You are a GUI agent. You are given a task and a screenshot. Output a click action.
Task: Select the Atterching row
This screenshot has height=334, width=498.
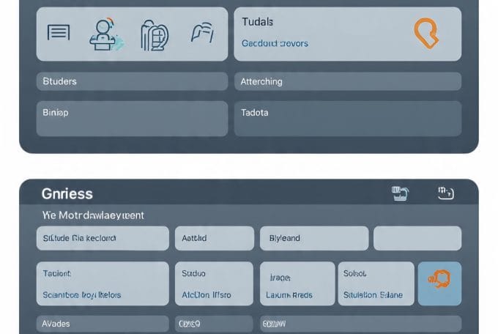pos(347,81)
